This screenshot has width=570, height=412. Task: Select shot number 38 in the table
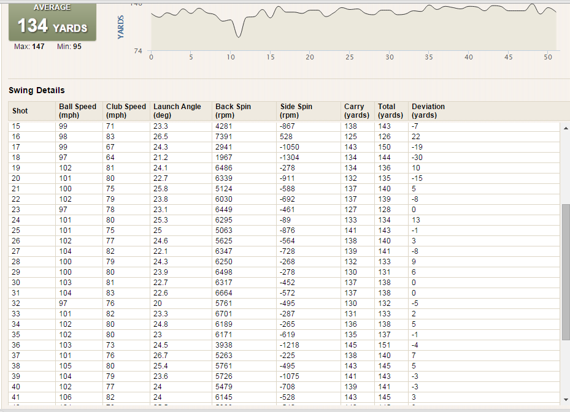click(16, 366)
